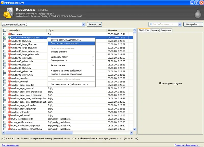
Task: Click the red icon next to window02_large_yellow.dae
Action: [9, 51]
